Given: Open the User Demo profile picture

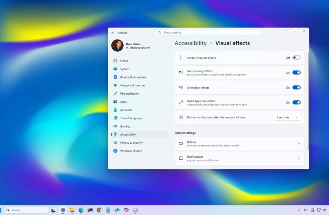Looking at the screenshot, I should click(x=117, y=45).
